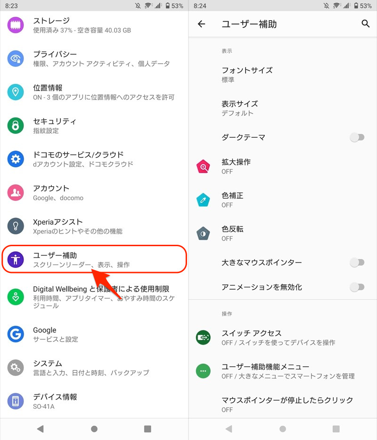Open マウスポインターが停止したらクリック option

pos(283,404)
